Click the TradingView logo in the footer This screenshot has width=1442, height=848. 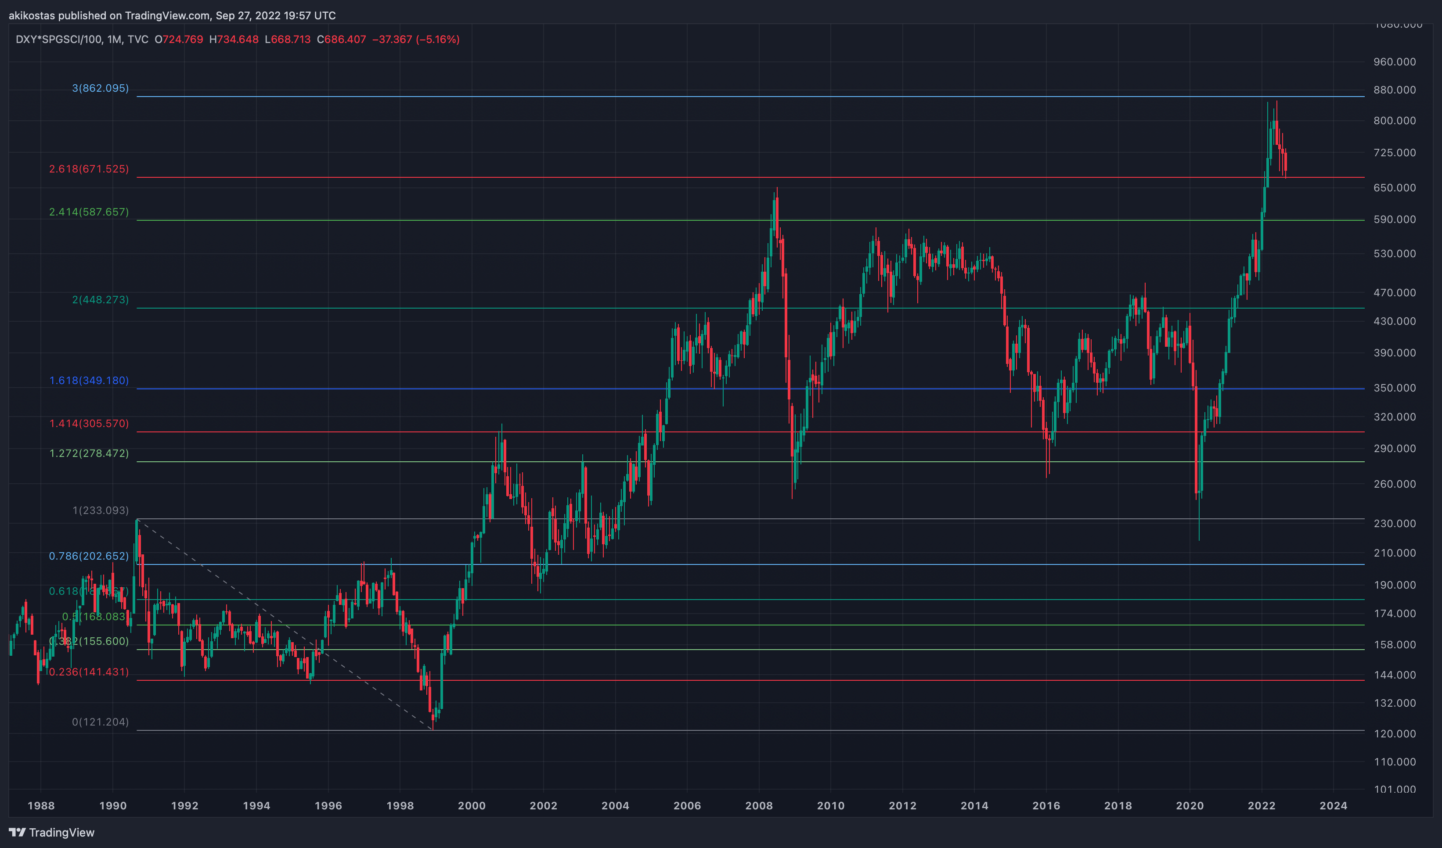[x=51, y=832]
